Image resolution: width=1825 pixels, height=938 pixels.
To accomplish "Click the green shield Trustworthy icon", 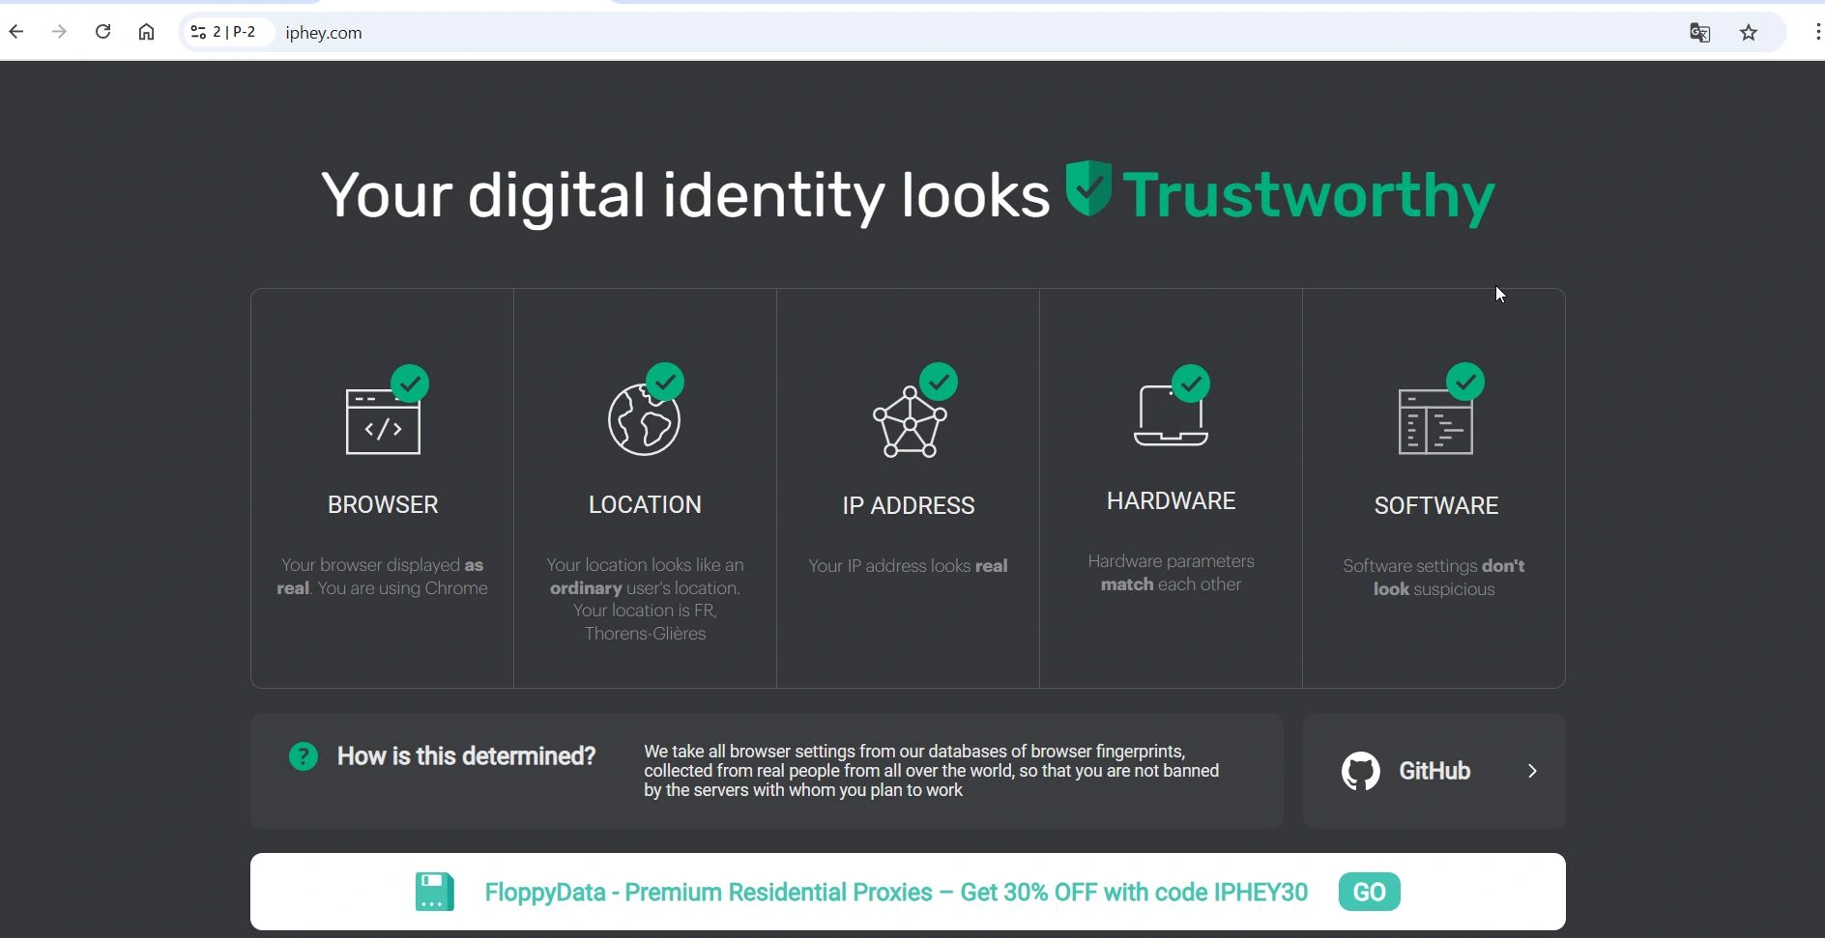I will click(1088, 188).
